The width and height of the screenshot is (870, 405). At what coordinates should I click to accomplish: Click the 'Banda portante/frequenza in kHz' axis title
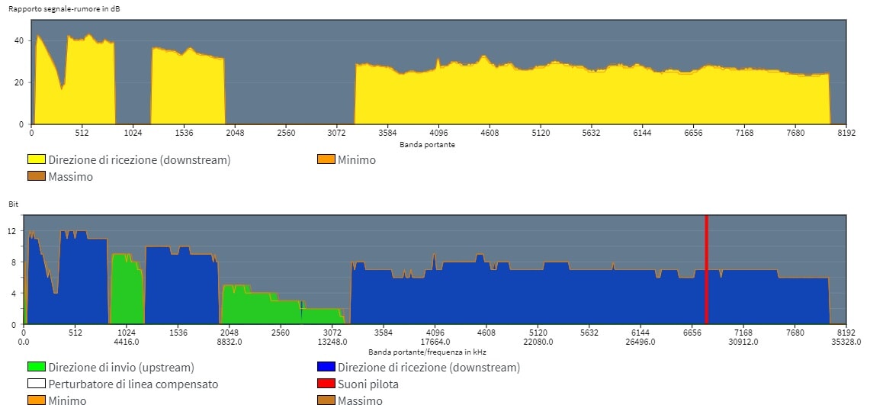427,352
